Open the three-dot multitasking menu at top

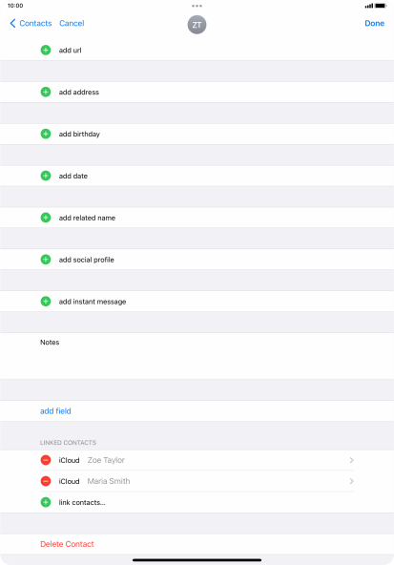(197, 6)
